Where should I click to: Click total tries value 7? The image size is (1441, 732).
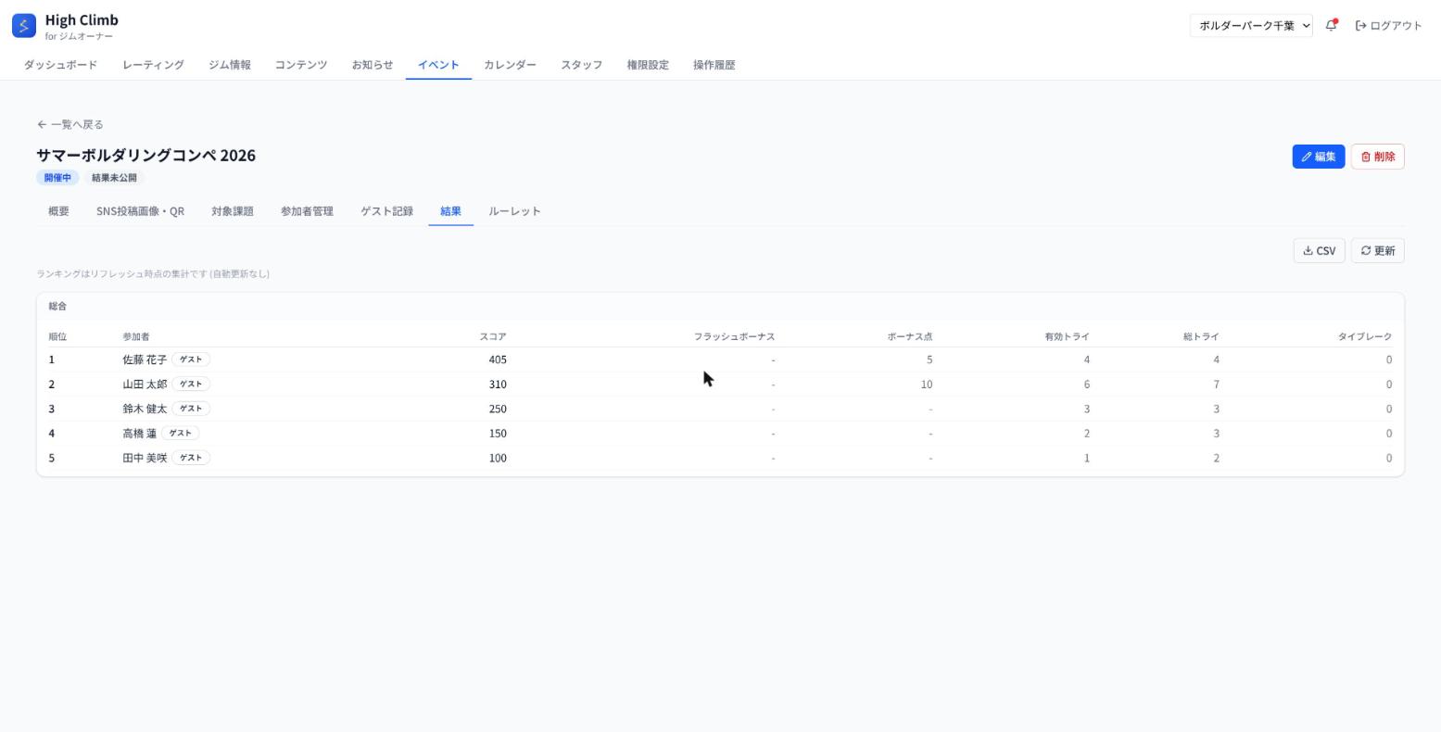point(1216,385)
